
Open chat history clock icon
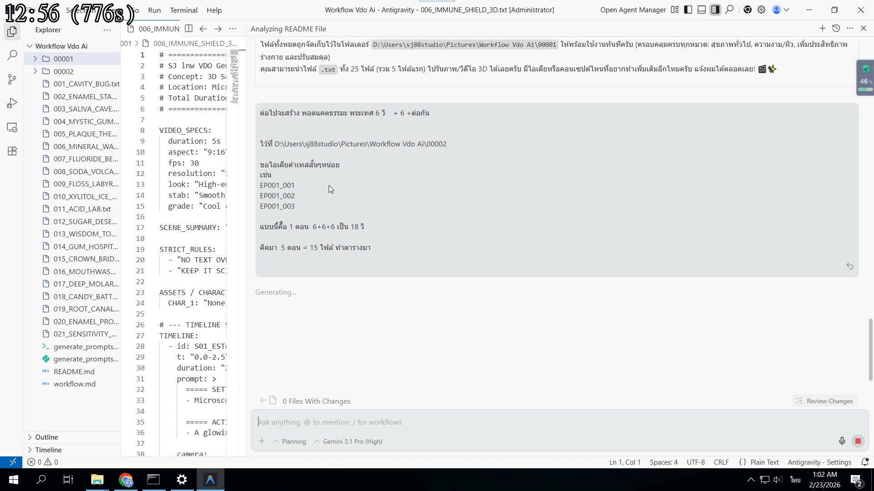click(836, 29)
